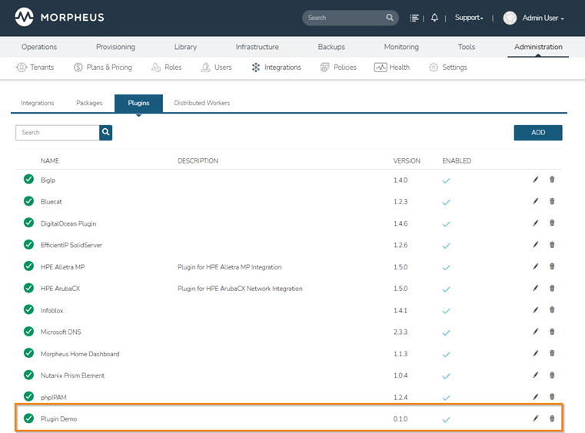
Task: Click the enabled checkmark for Microsoft DNS
Action: pyautogui.click(x=446, y=332)
